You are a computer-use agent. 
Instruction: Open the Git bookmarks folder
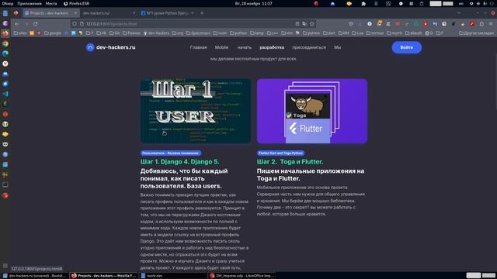pyautogui.click(x=114, y=33)
